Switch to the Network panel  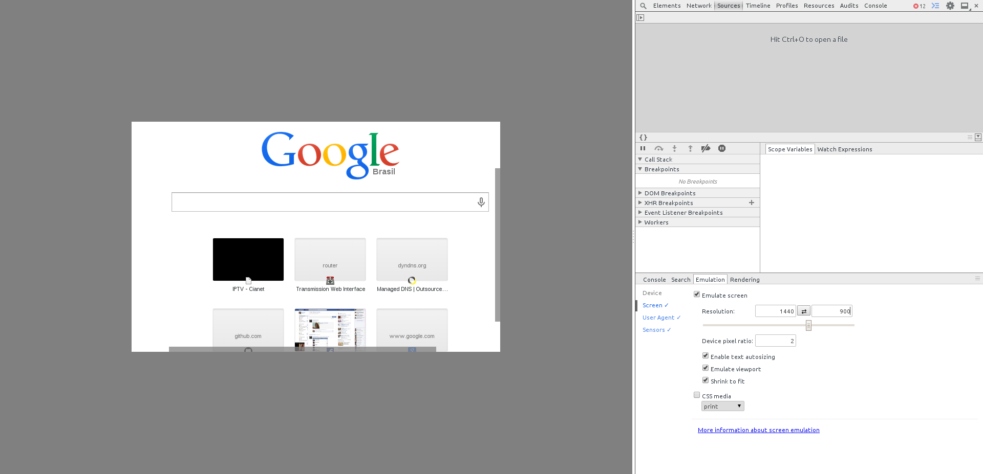click(x=699, y=6)
